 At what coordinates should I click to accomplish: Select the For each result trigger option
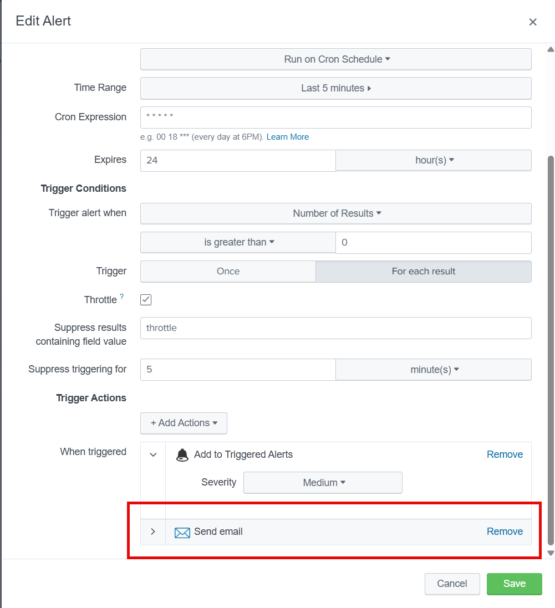click(423, 271)
